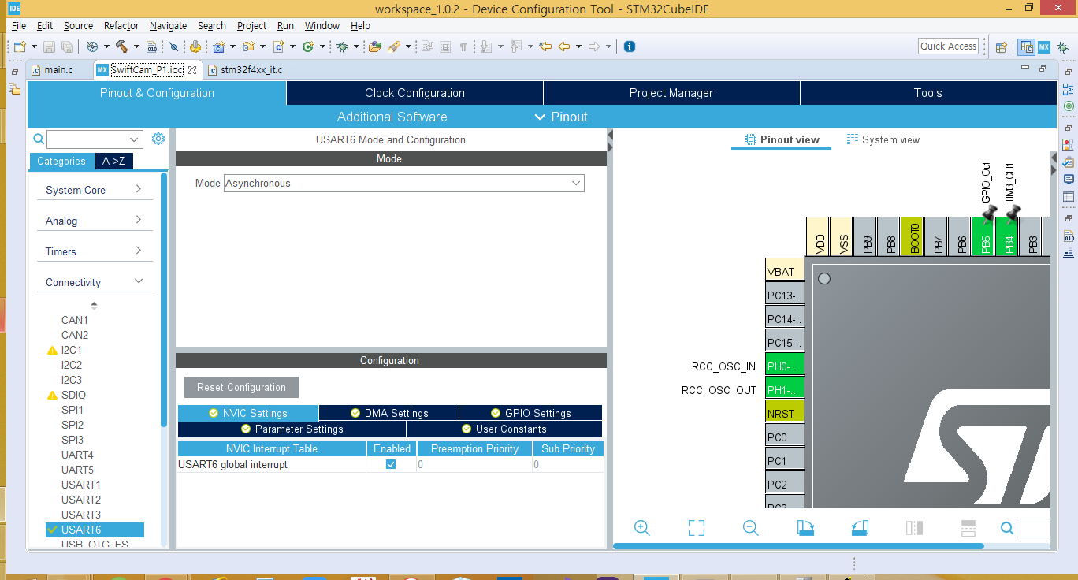This screenshot has width=1078, height=580.
Task: Click the New file toolbar icon
Action: click(20, 46)
